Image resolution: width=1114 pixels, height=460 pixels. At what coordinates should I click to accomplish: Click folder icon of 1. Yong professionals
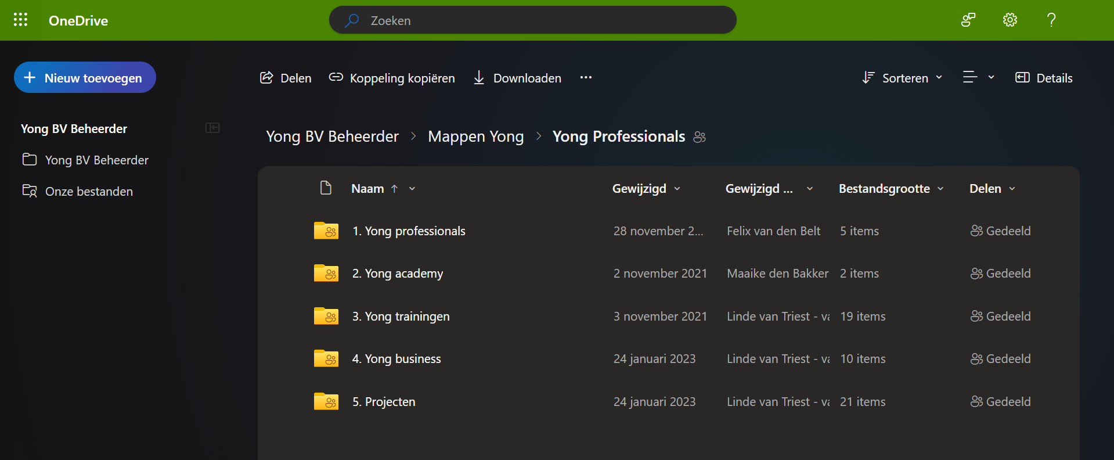(x=326, y=231)
